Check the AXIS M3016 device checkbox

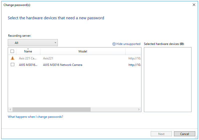coord(12,65)
